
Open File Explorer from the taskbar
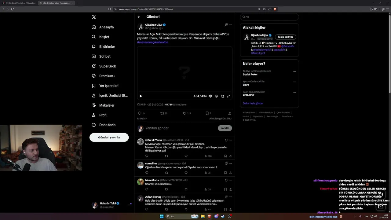(x=203, y=216)
